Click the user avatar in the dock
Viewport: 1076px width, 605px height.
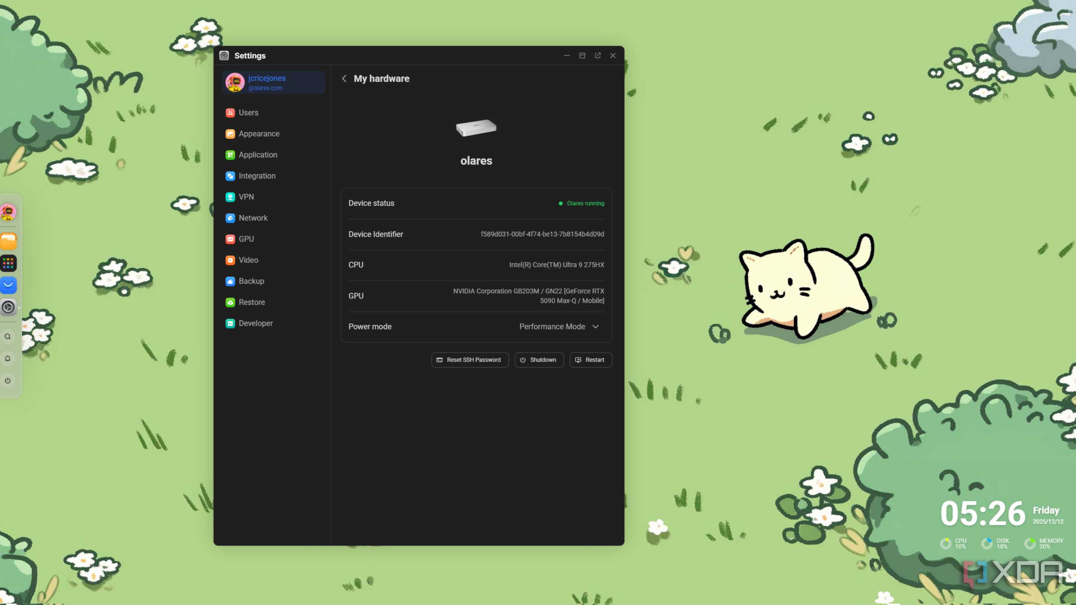(x=8, y=212)
